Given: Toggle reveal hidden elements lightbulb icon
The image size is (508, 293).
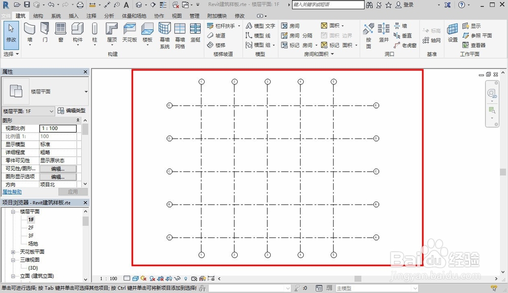Looking at the screenshot, I should pyautogui.click(x=185, y=278).
